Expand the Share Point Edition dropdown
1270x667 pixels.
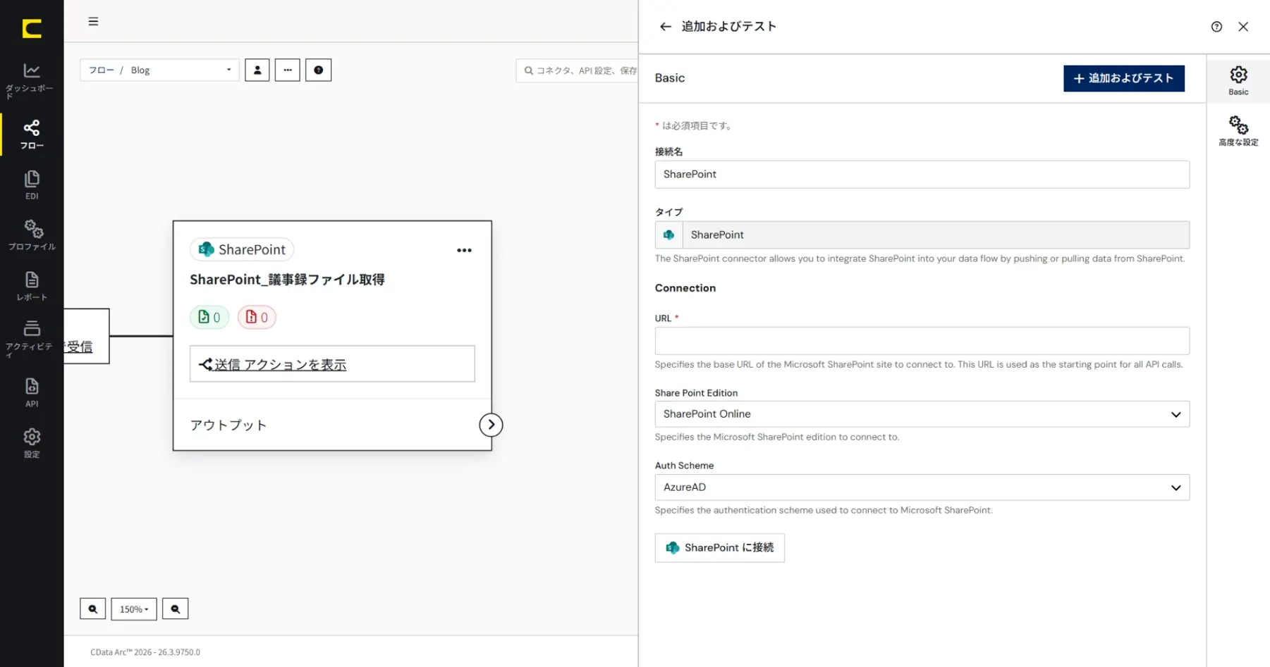pyautogui.click(x=922, y=414)
